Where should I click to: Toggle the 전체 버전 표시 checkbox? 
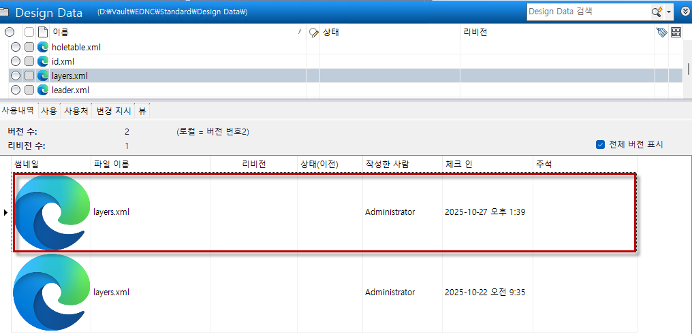click(x=600, y=144)
